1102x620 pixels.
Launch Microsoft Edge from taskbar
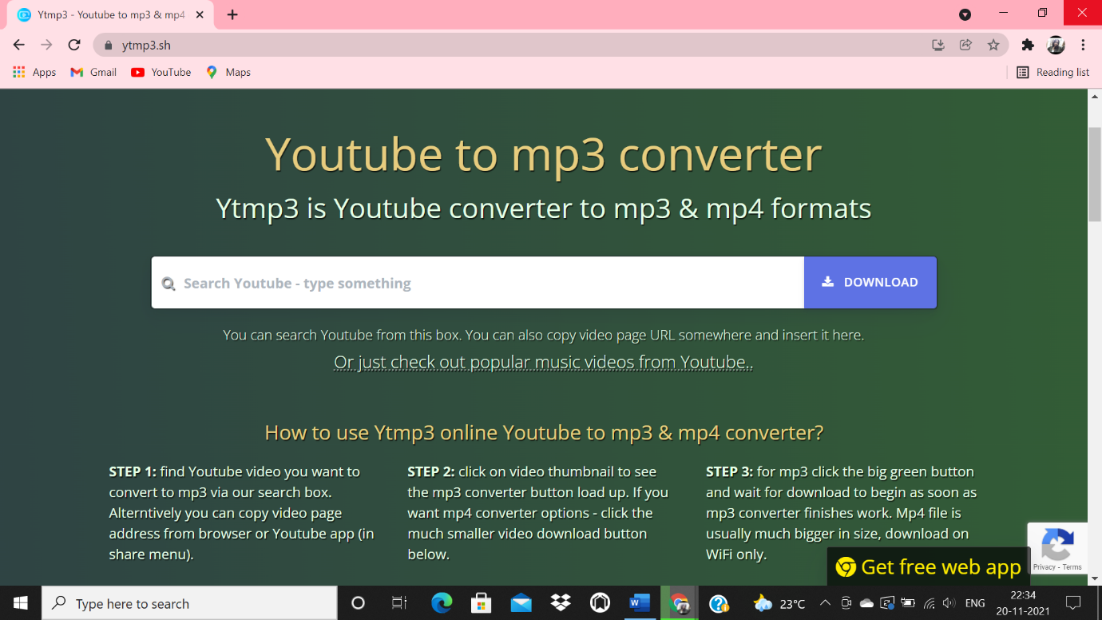coord(442,603)
